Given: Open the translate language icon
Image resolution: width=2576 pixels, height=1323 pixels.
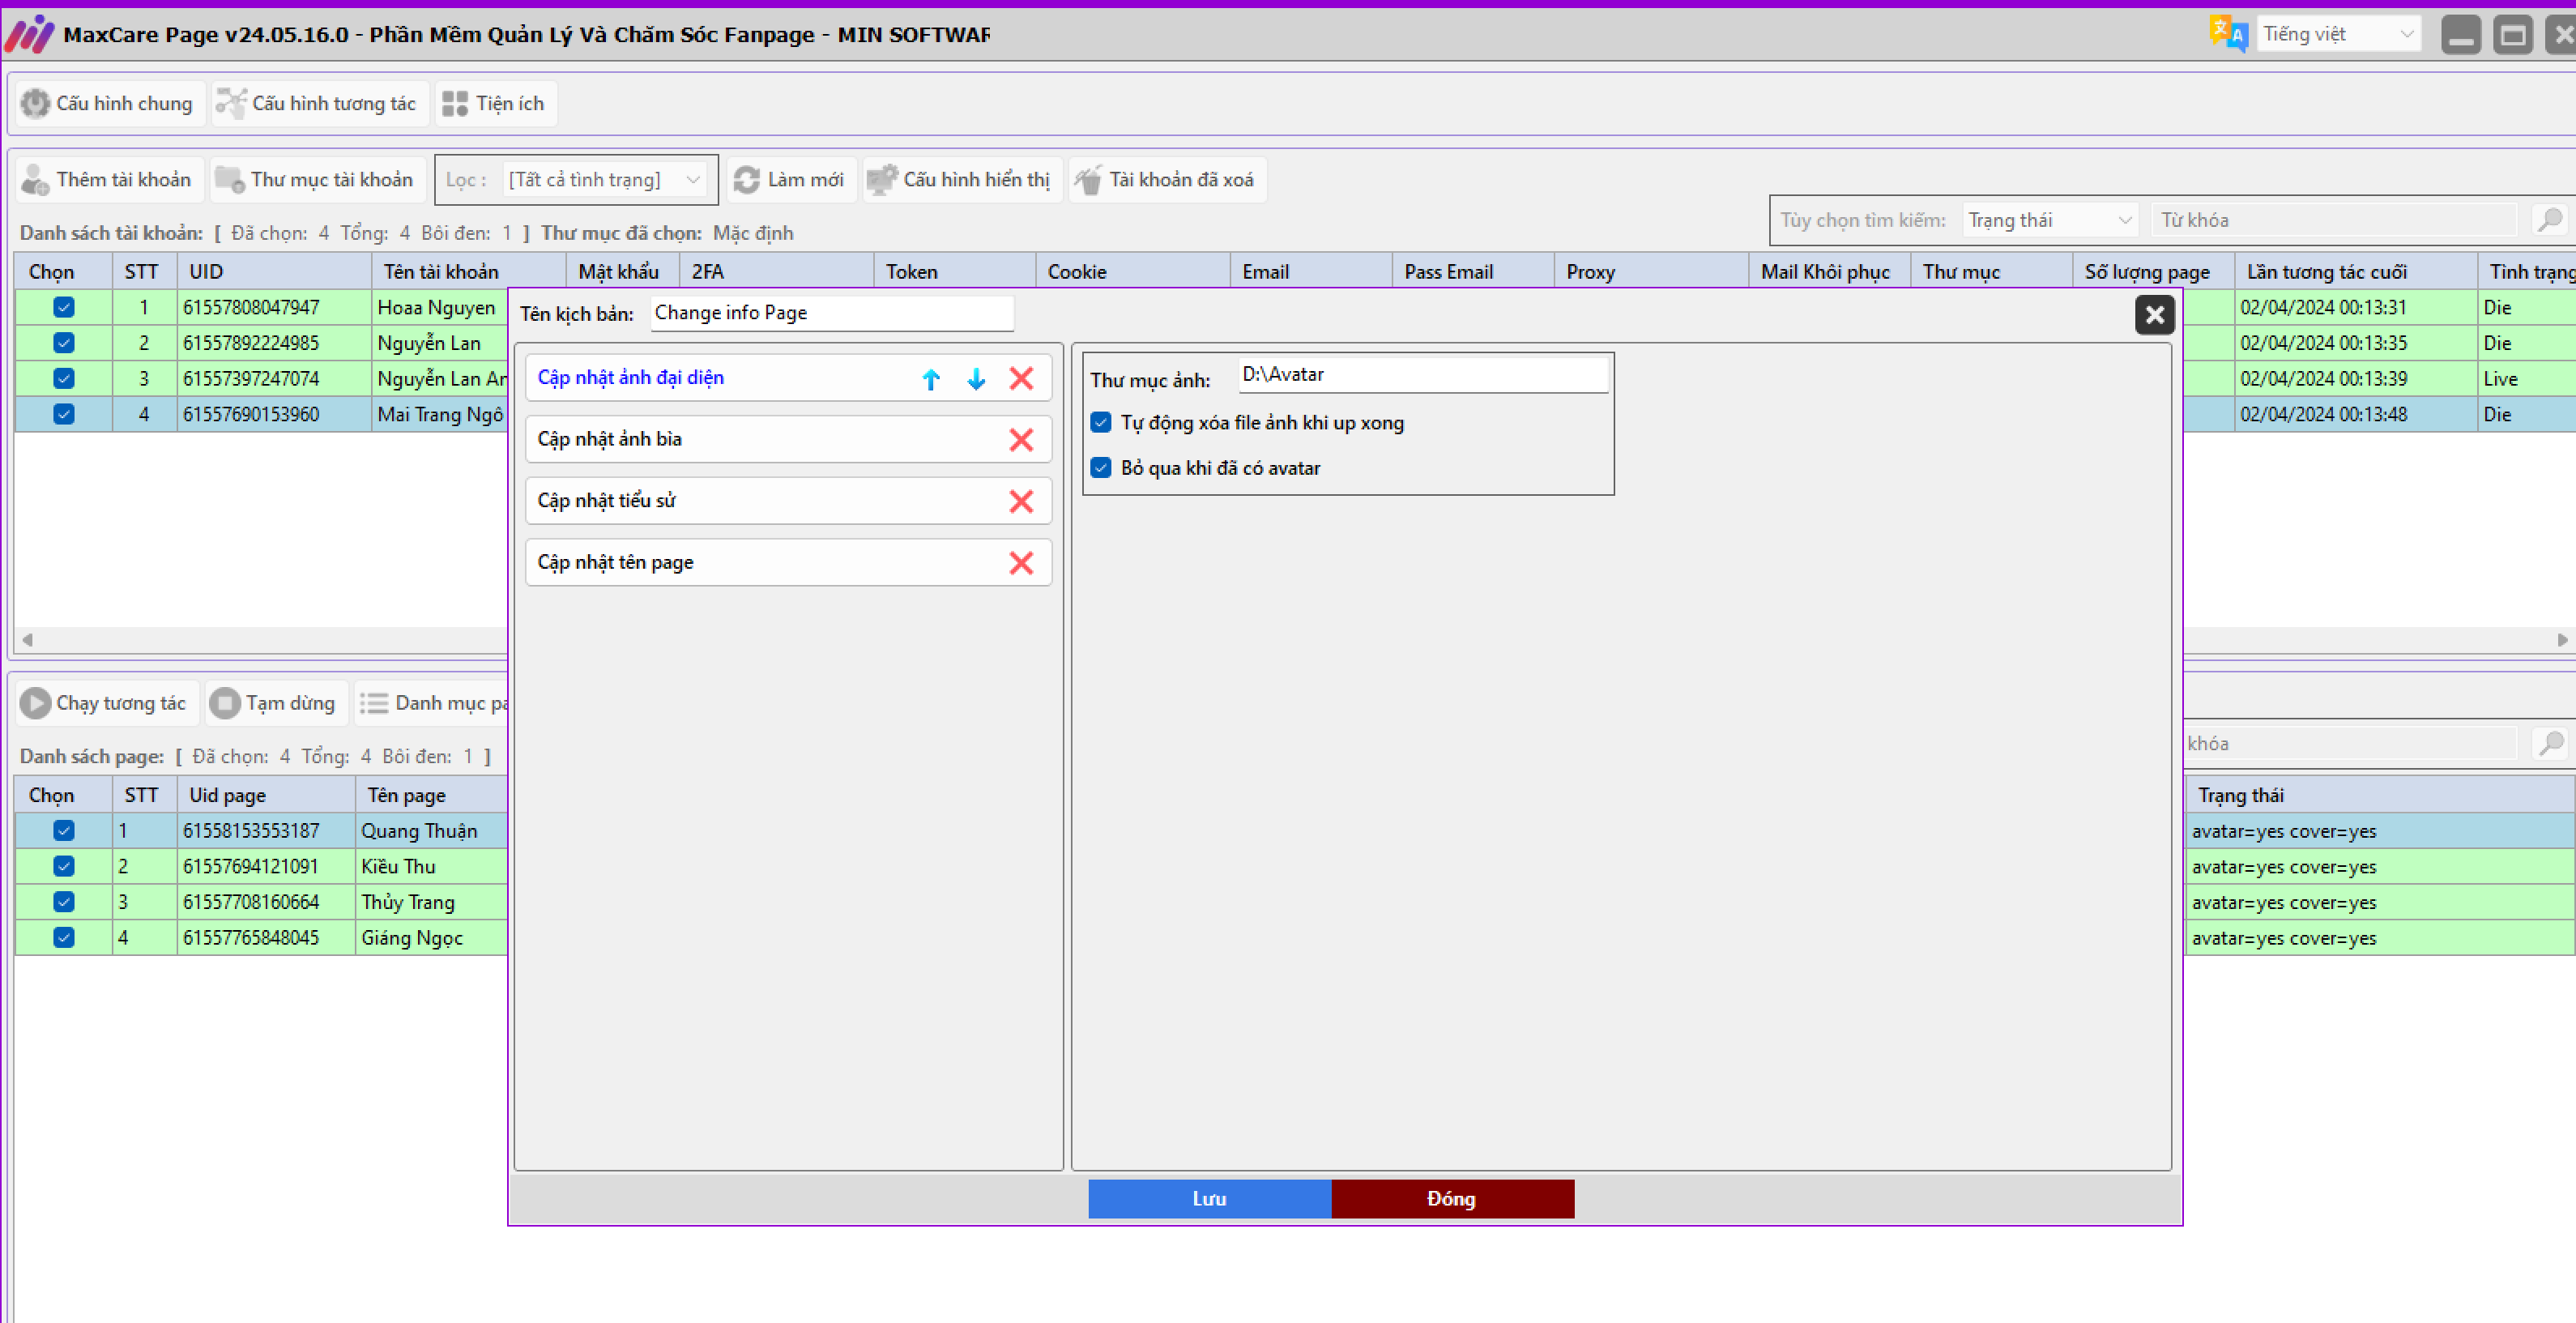Looking at the screenshot, I should [x=2228, y=34].
